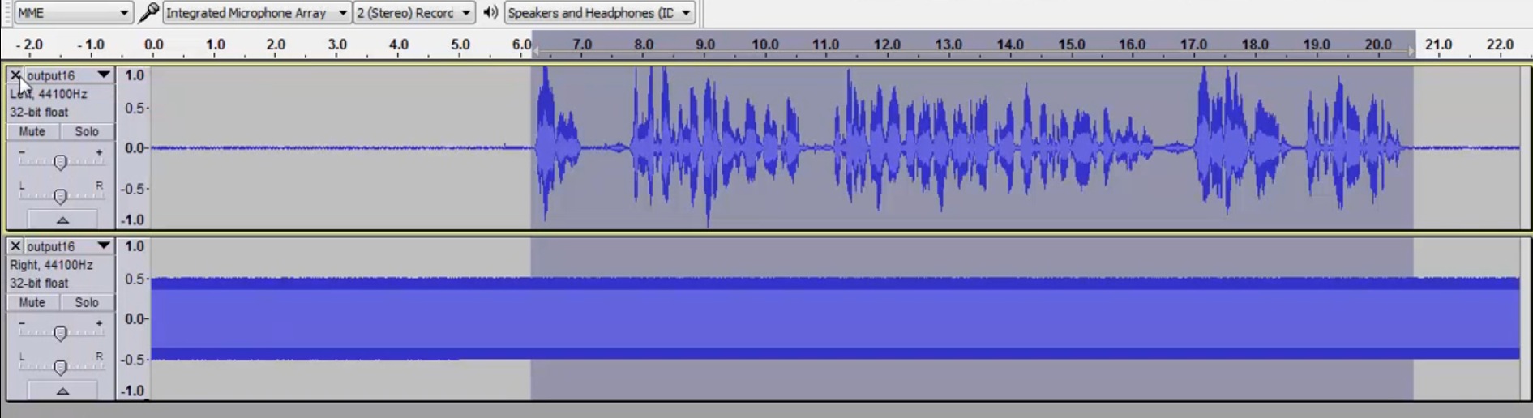Click the microphone icon in device toolbar

(x=148, y=12)
